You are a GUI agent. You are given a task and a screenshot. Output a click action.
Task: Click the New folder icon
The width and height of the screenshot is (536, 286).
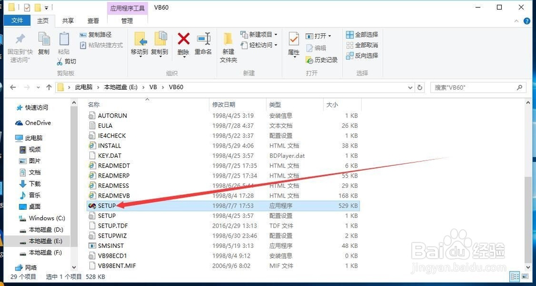click(x=228, y=39)
